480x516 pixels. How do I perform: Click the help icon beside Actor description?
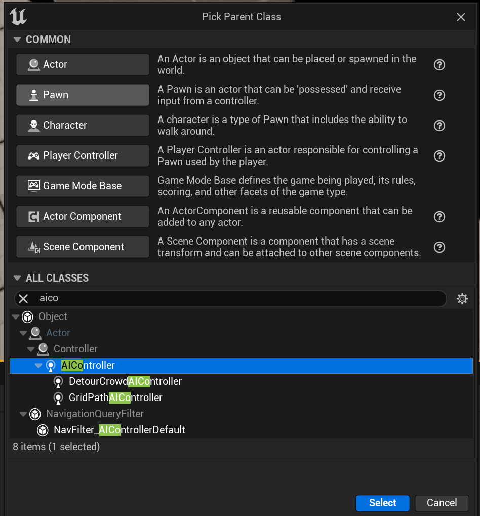(x=439, y=65)
